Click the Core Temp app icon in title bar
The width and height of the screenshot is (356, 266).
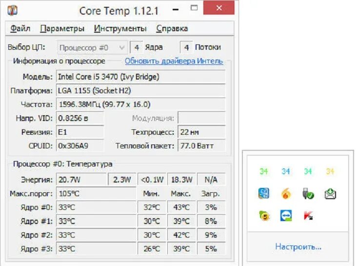pyautogui.click(x=12, y=10)
